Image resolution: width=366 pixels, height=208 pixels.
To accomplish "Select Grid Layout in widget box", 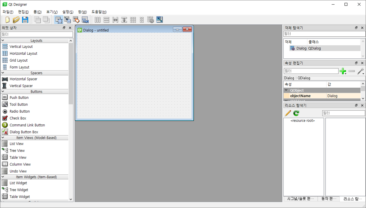I will point(19,60).
